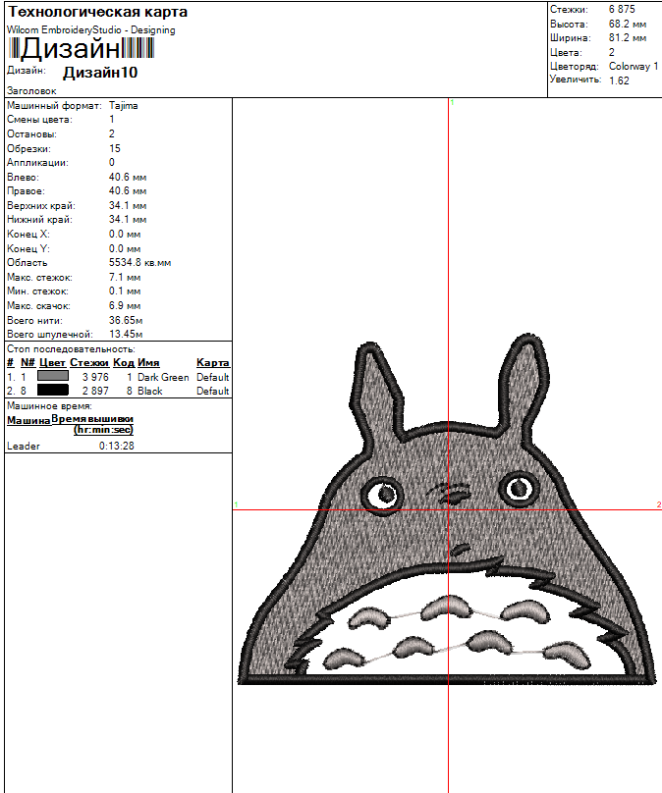This screenshot has height=793, width=662.
Task: Click the 'Дизайн' barcode graphic
Action: (82, 48)
